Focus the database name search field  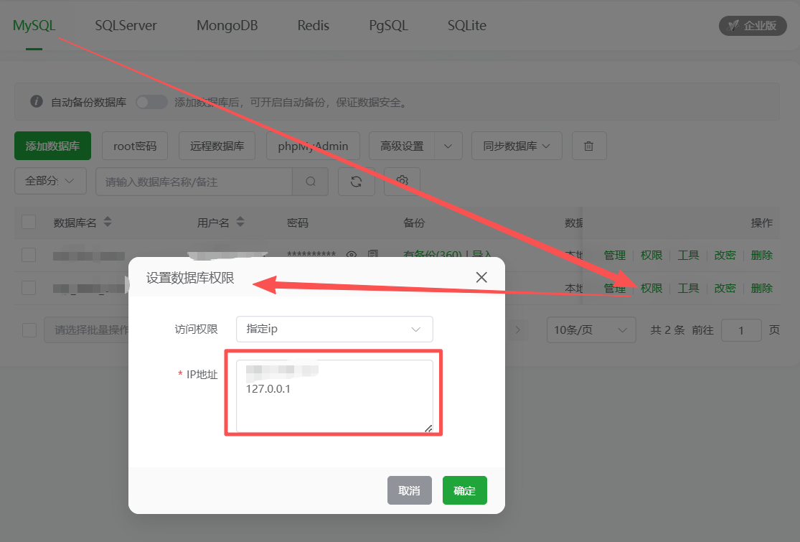tap(194, 182)
